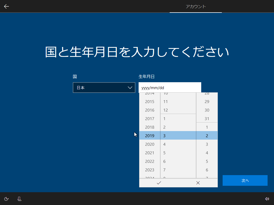The width and height of the screenshot is (274, 205).
Task: Dismiss the date picker with the X icon
Action: click(x=198, y=183)
